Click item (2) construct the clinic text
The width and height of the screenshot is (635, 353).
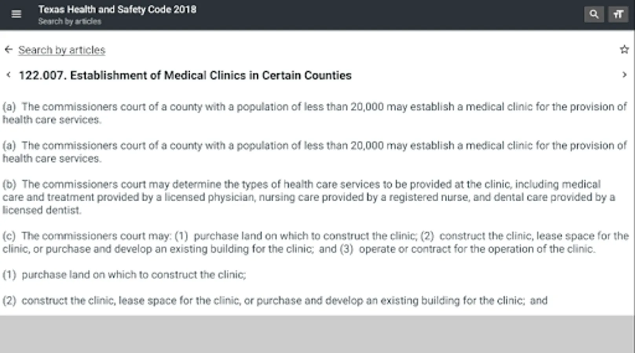275,300
